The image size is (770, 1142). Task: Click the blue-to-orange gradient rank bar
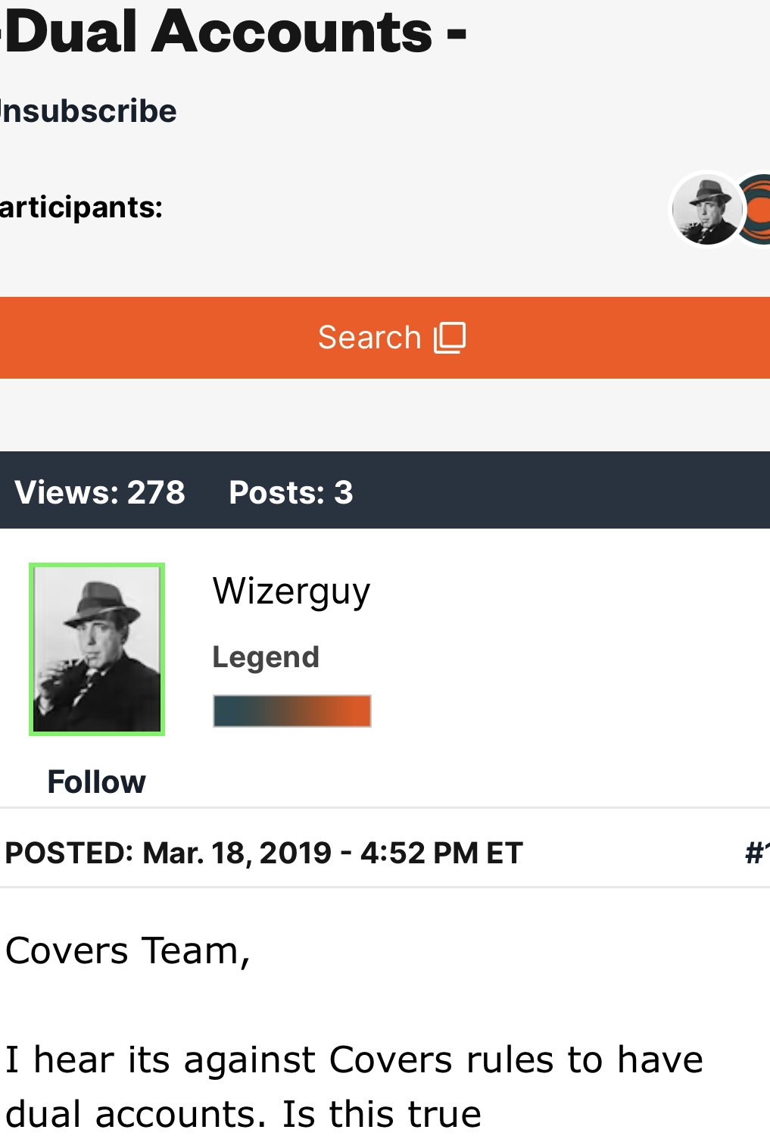click(292, 711)
